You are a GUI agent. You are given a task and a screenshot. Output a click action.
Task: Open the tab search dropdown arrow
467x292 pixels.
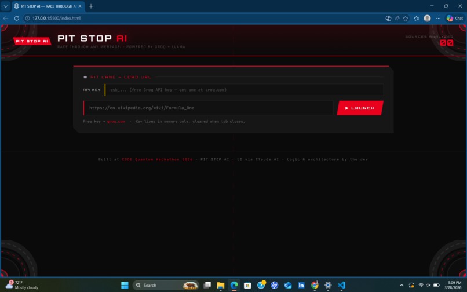pos(6,6)
